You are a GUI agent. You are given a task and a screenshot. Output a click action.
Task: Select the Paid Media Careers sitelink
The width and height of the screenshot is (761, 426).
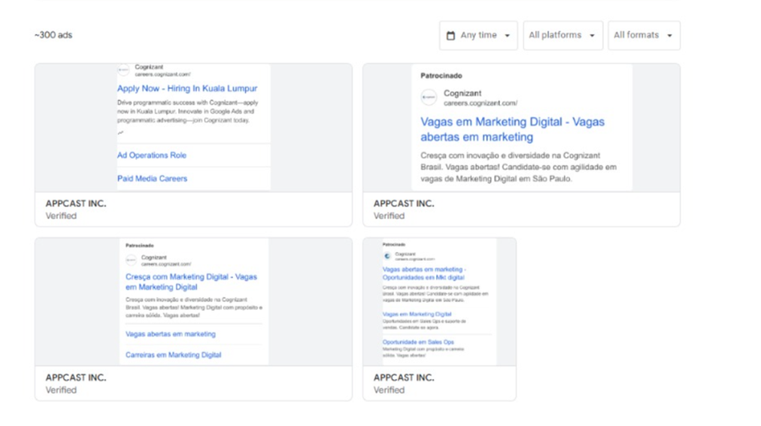click(x=153, y=179)
